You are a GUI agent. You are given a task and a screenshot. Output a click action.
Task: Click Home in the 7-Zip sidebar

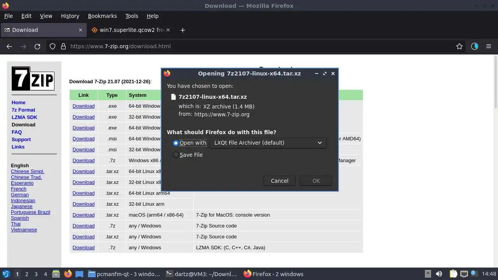(18, 103)
